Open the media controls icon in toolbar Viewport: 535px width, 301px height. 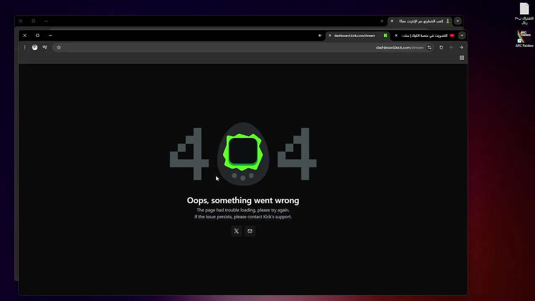pos(45,48)
